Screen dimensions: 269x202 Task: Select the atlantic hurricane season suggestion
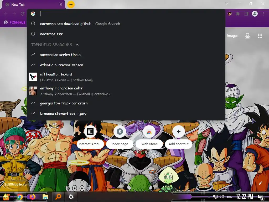pos(126,65)
